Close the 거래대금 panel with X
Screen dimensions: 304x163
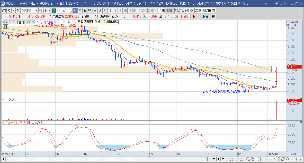click(301, 99)
